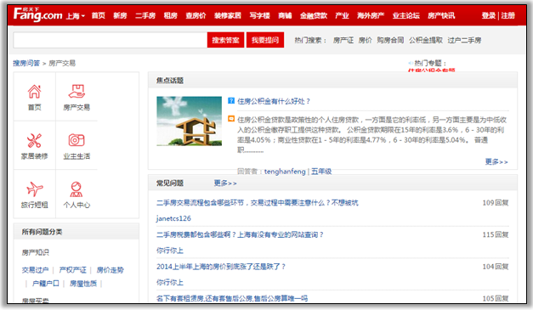Focus the question search input field
The image size is (533, 310).
coord(111,40)
